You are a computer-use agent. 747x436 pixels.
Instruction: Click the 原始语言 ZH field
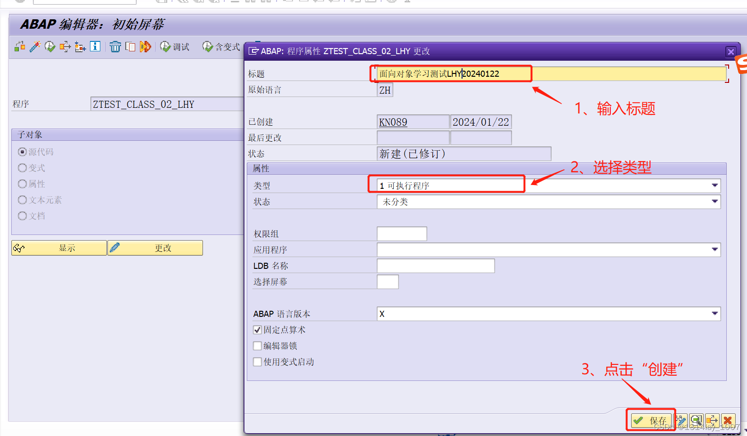385,90
